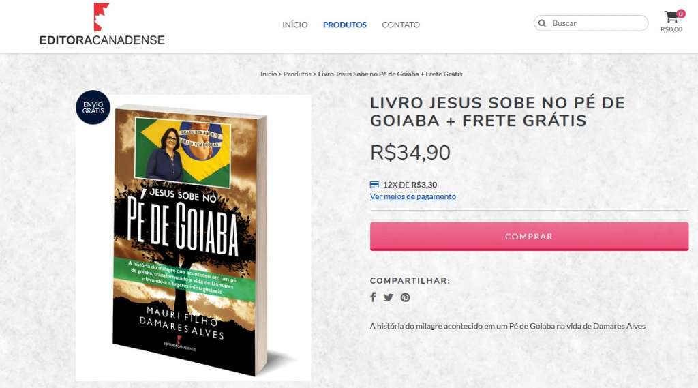Click the Editora Canadense logo
Screen dimensions: 698x388
(x=102, y=25)
